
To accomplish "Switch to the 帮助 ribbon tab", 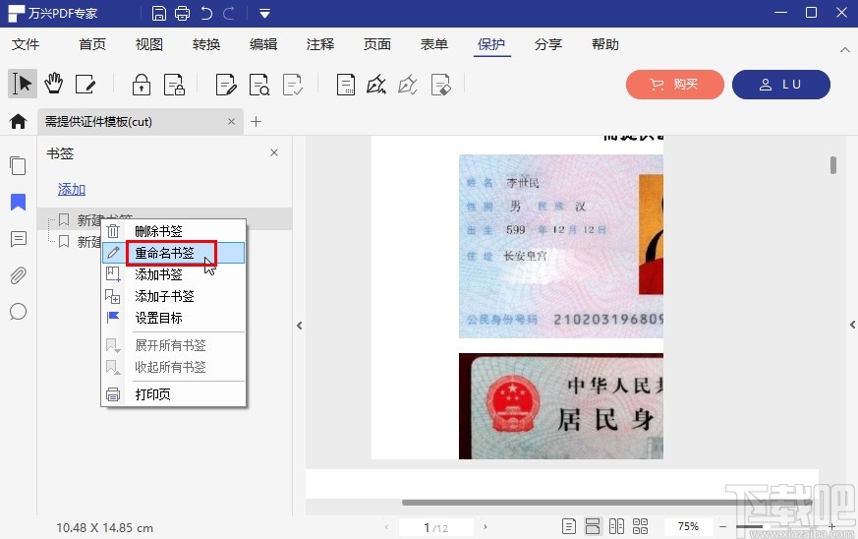I will point(604,44).
